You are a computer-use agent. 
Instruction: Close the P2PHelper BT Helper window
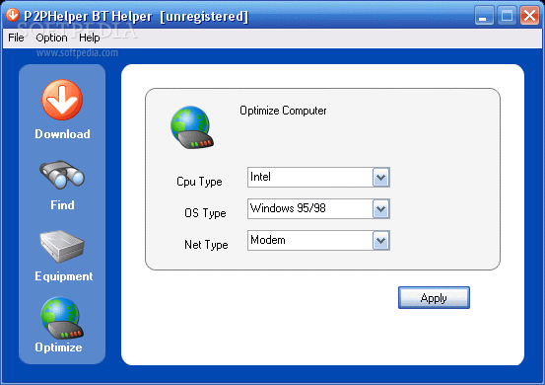pyautogui.click(x=529, y=16)
